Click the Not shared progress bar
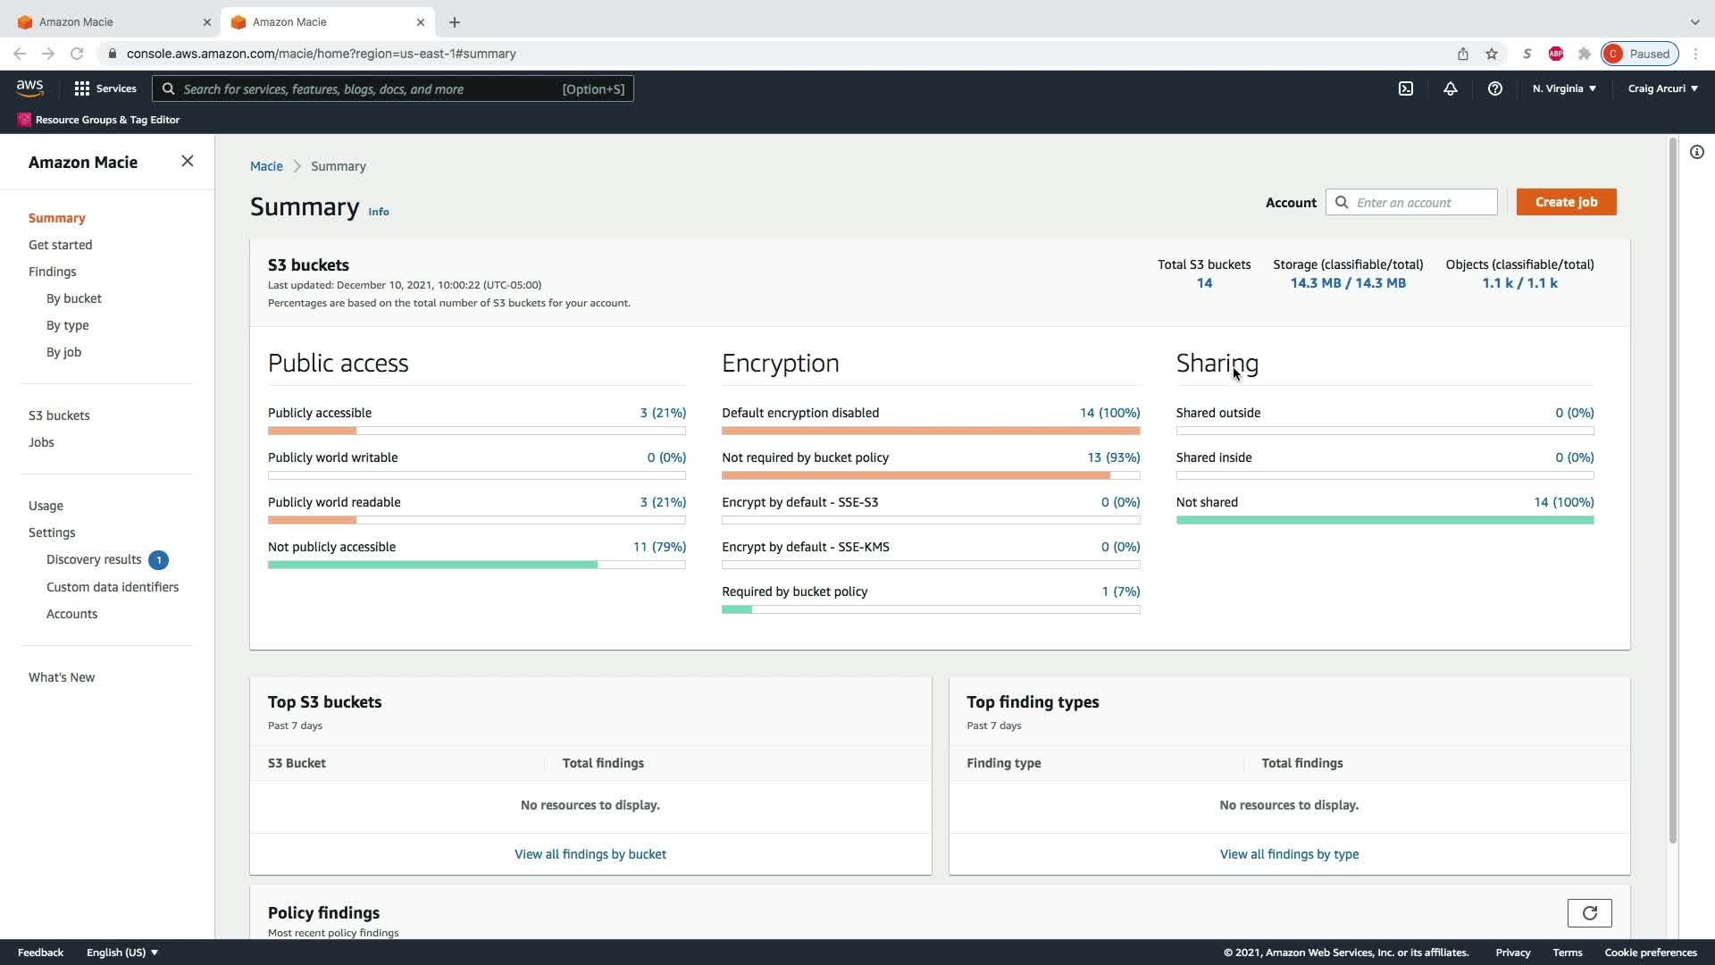Image resolution: width=1715 pixels, height=965 pixels. coord(1385,520)
